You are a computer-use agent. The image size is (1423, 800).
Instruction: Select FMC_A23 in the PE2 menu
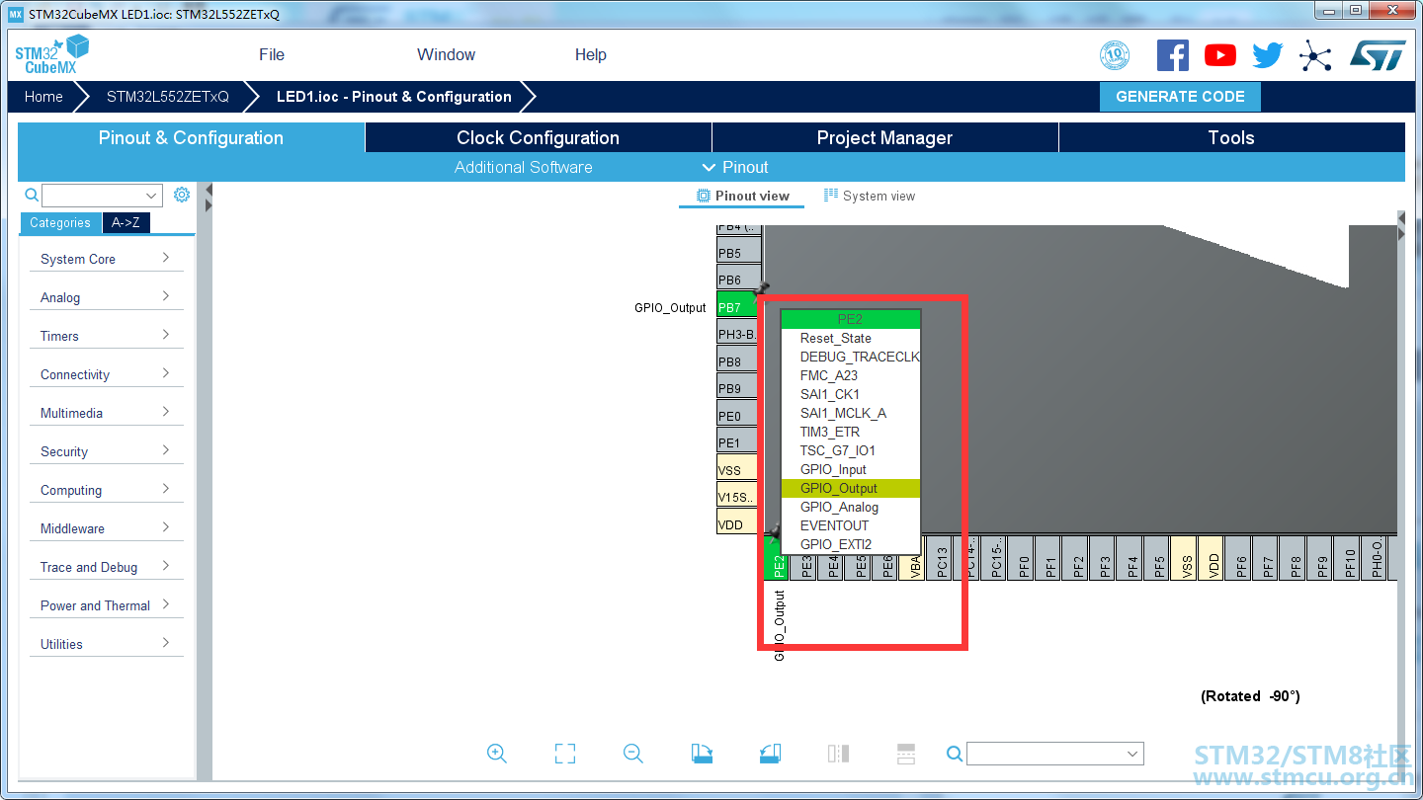pyautogui.click(x=851, y=375)
